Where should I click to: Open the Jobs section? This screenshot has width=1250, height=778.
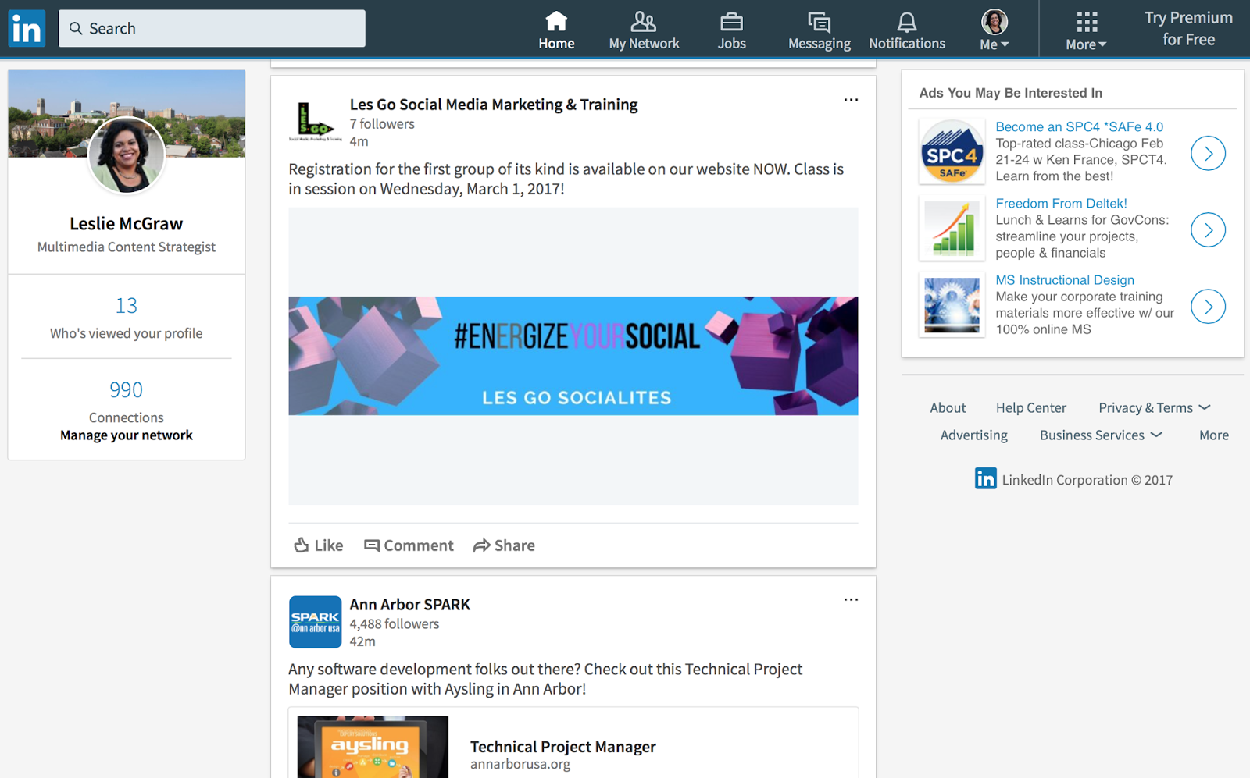coord(731,29)
